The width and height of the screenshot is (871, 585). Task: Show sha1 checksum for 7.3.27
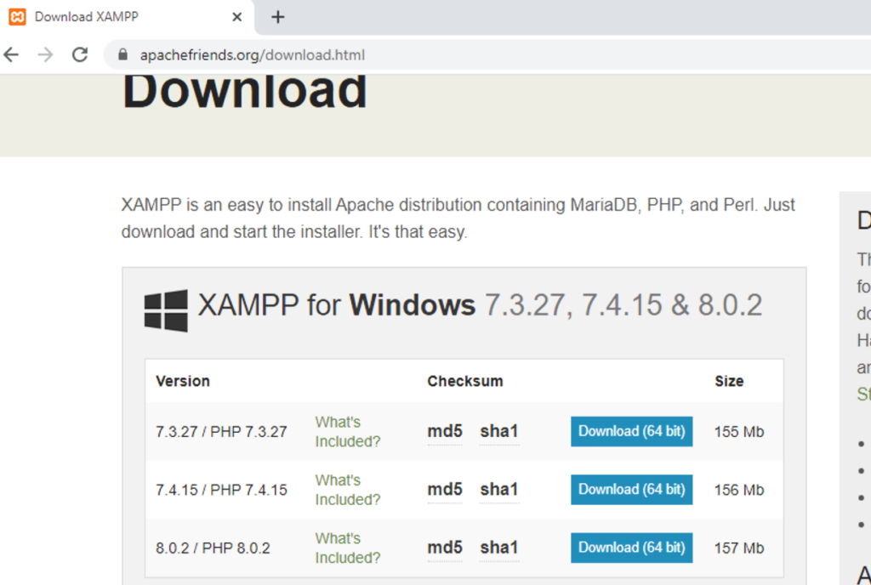[498, 431]
